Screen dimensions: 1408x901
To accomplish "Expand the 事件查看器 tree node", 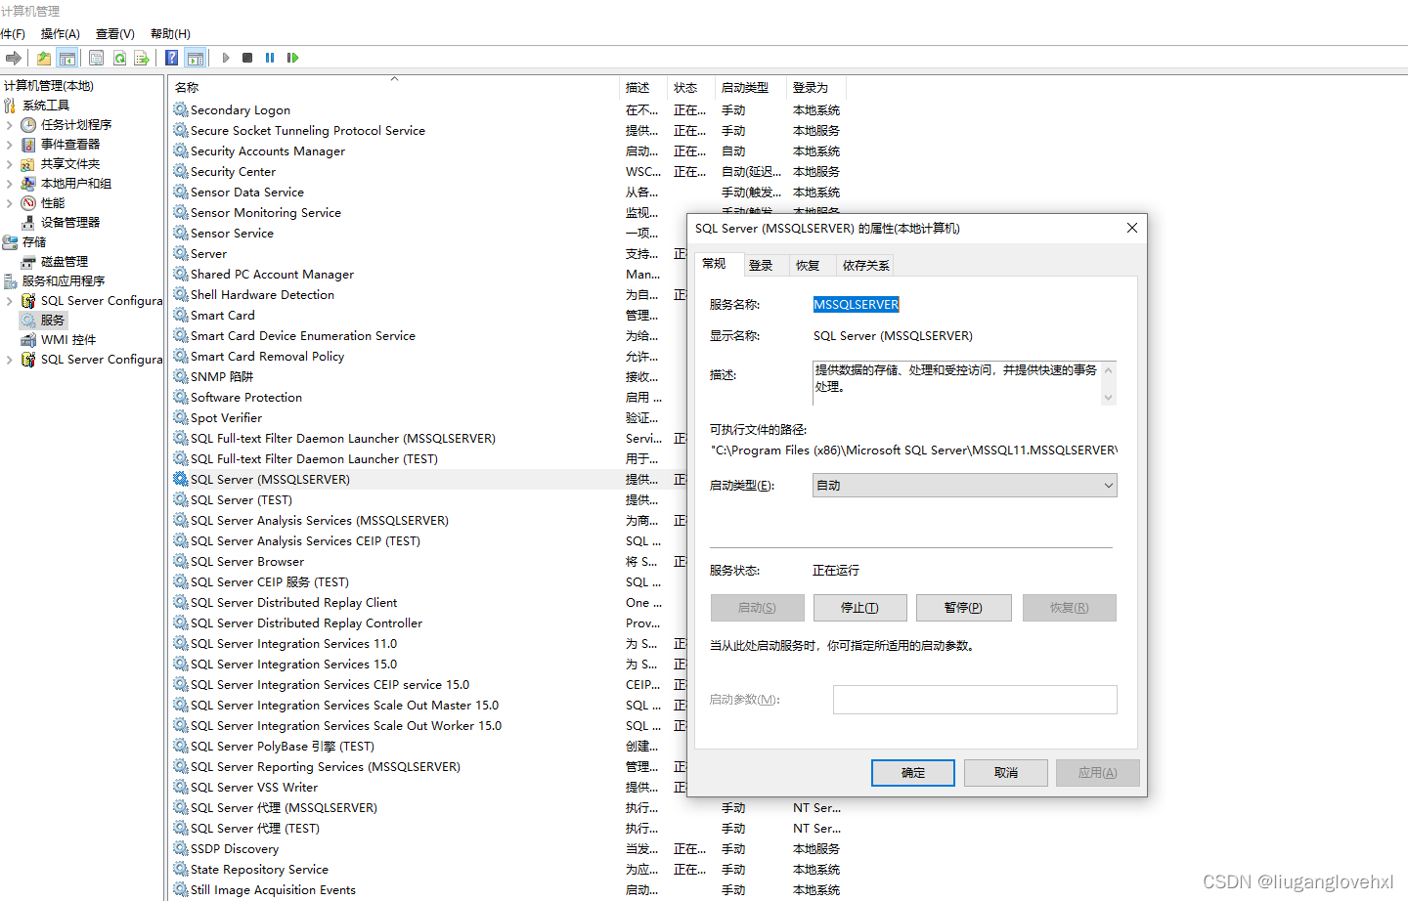I will click(10, 145).
